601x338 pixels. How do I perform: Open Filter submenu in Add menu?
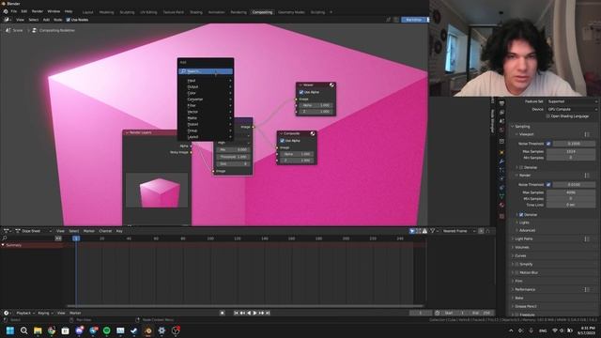pos(206,105)
